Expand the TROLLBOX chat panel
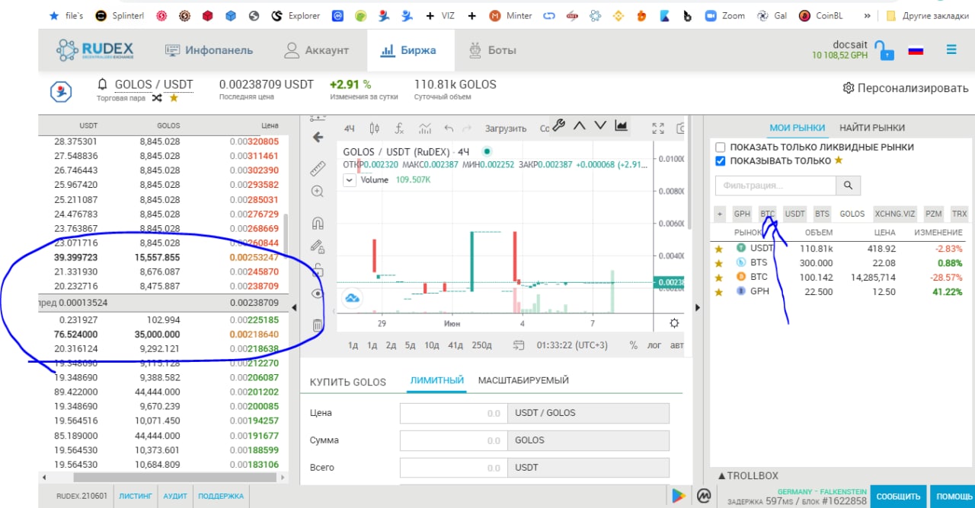The height and width of the screenshot is (508, 975). coord(748,475)
